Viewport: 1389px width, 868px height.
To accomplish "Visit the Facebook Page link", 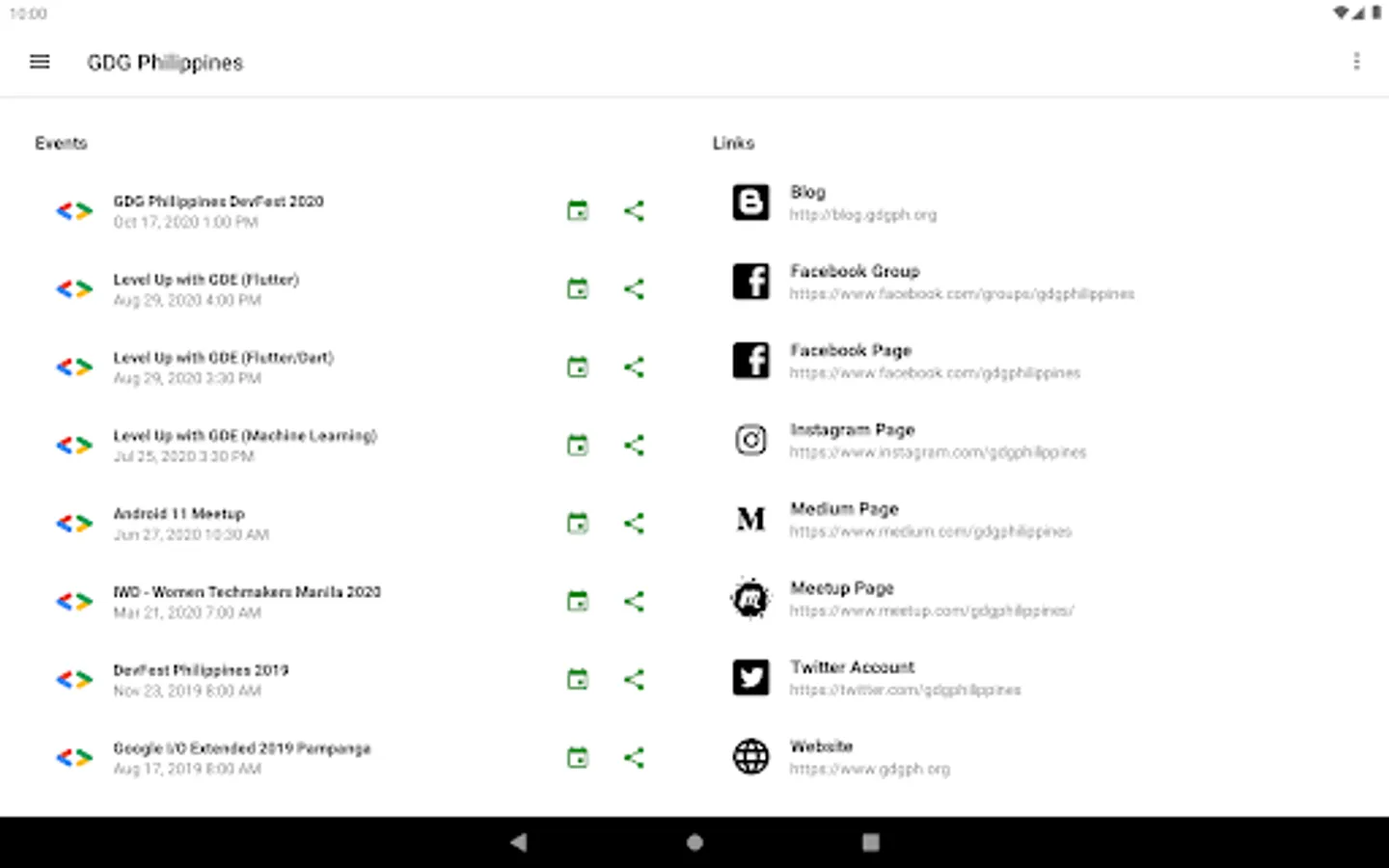I will pyautogui.click(x=935, y=373).
